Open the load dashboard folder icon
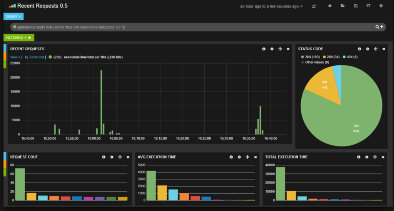The height and width of the screenshot is (211, 394). pyautogui.click(x=342, y=6)
